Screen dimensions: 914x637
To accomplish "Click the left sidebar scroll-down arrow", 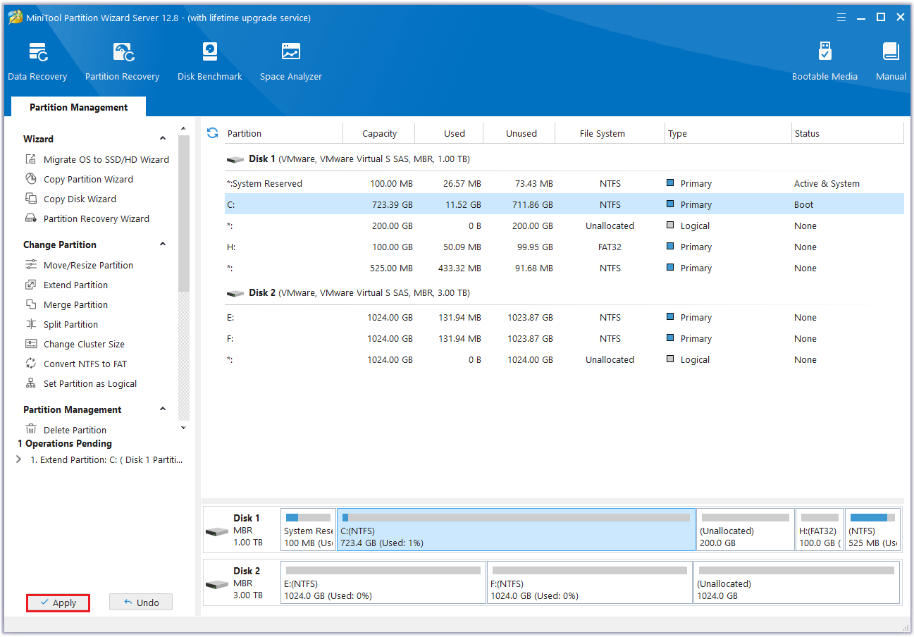I will click(183, 428).
